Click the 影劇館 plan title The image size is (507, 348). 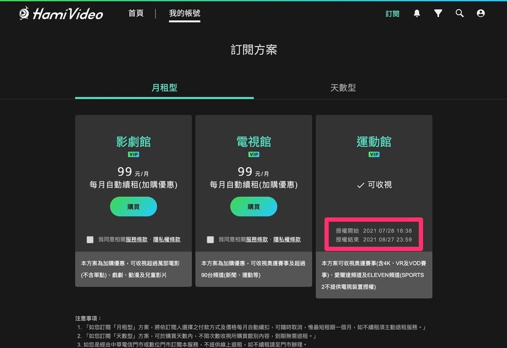pyautogui.click(x=133, y=142)
